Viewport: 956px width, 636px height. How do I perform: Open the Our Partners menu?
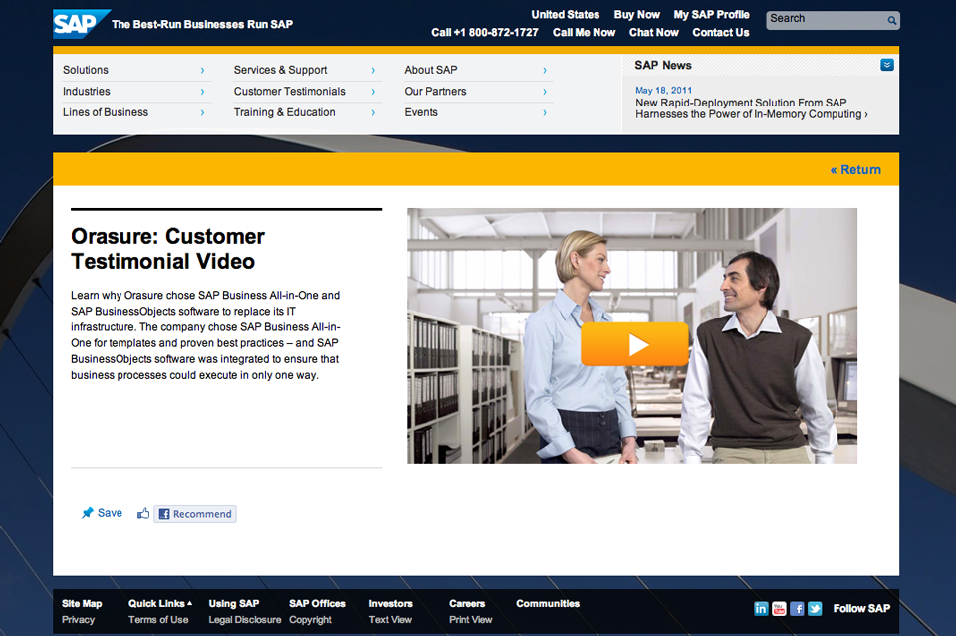435,92
